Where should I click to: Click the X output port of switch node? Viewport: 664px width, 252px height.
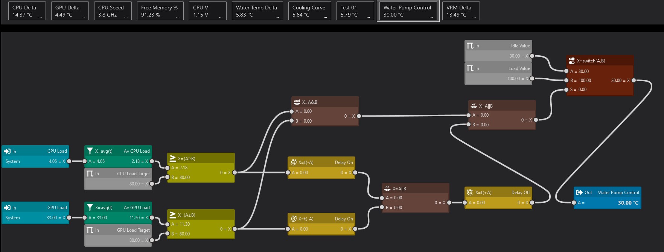[x=634, y=80]
